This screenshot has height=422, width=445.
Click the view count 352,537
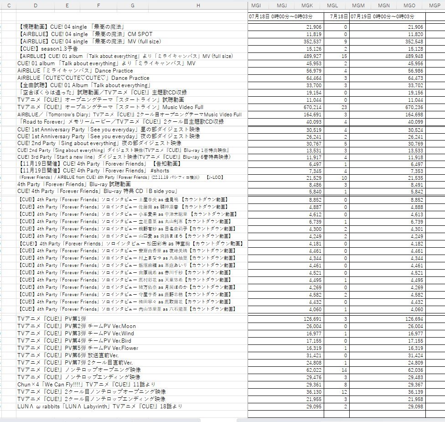coord(312,42)
